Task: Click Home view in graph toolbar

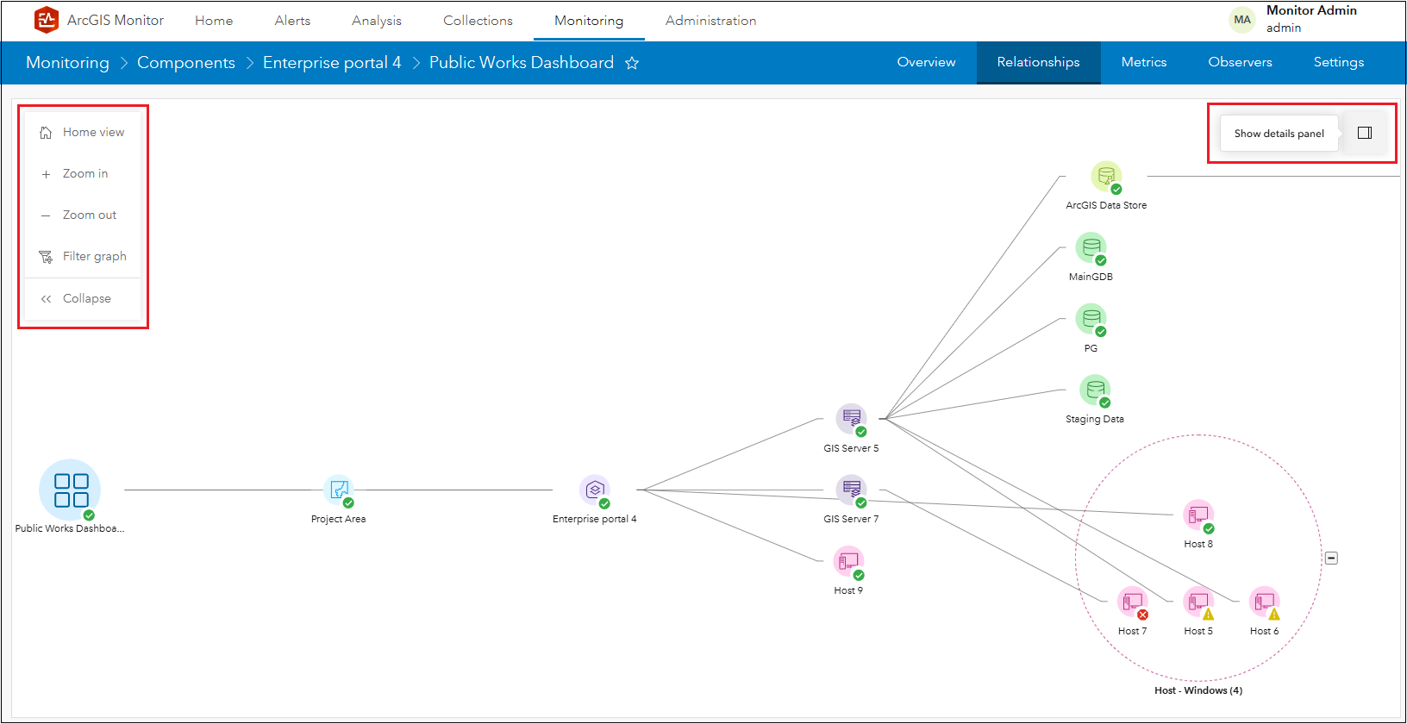Action: [x=83, y=133]
